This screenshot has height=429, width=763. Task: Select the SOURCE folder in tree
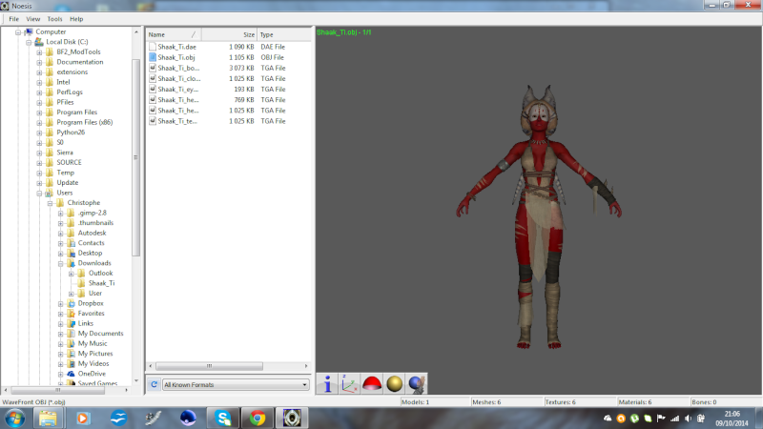pos(69,162)
